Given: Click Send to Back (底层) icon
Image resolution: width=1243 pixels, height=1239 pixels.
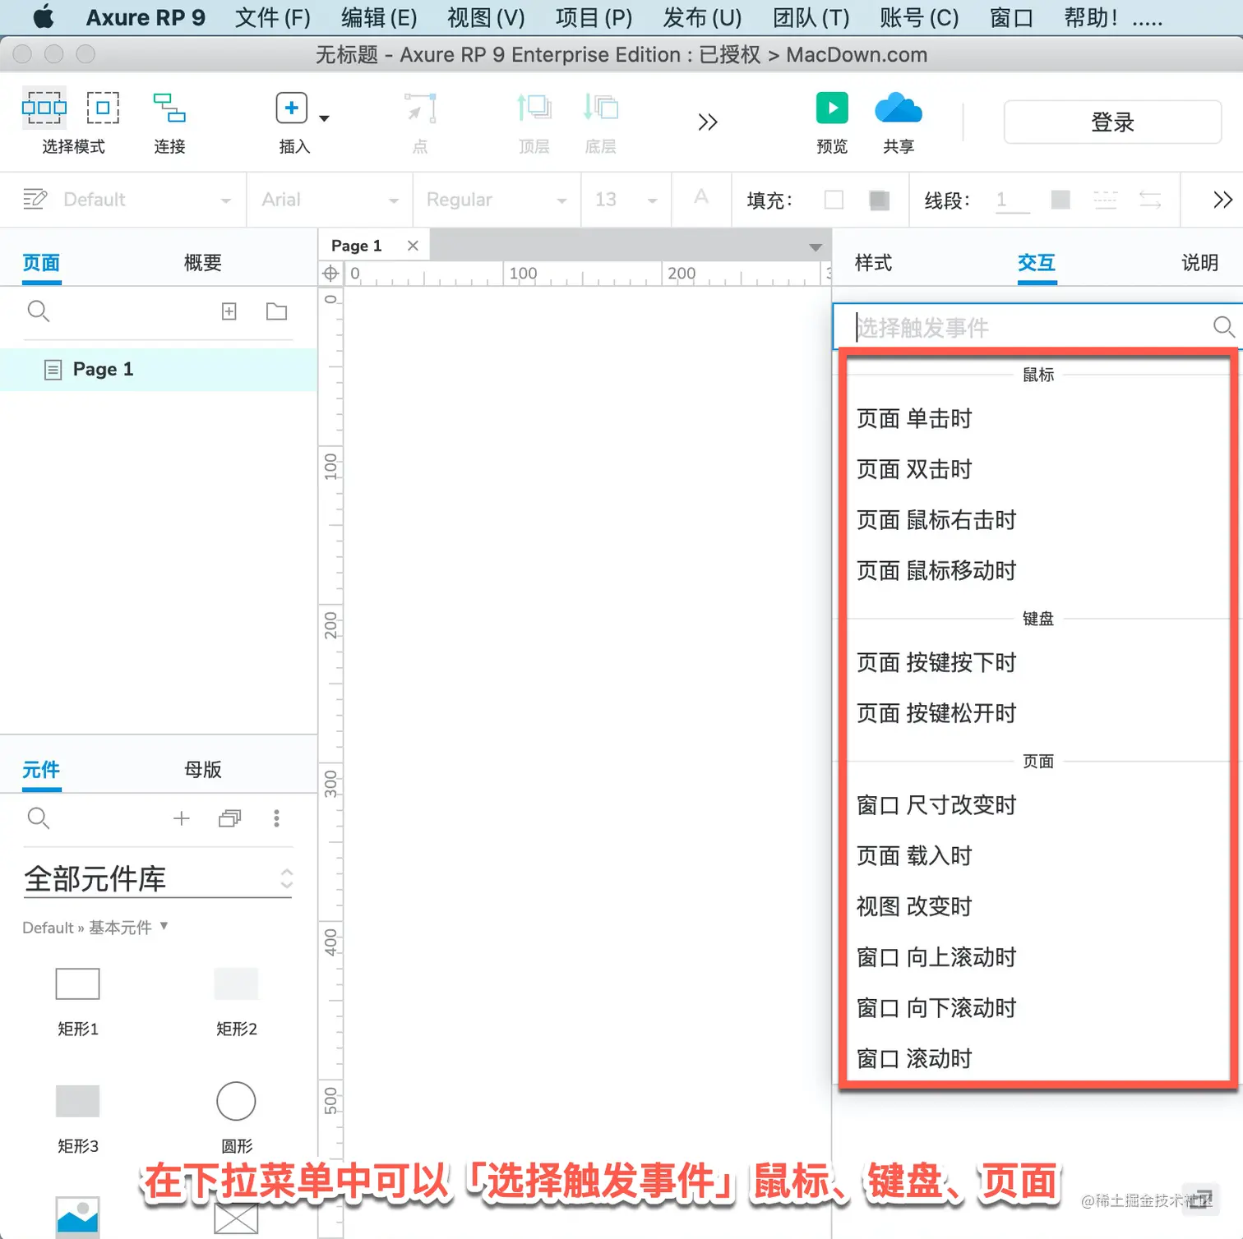Looking at the screenshot, I should tap(600, 108).
